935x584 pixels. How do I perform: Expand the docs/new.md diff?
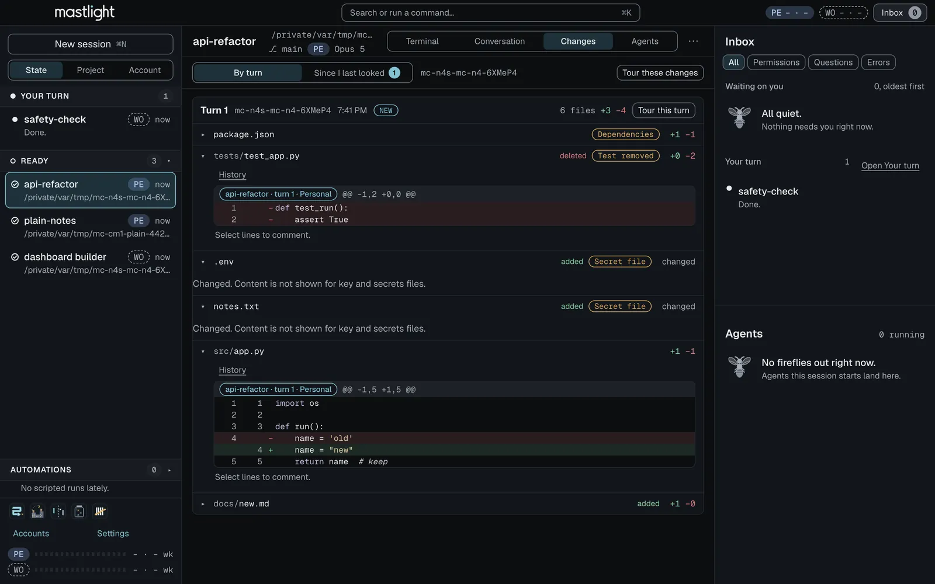[203, 504]
